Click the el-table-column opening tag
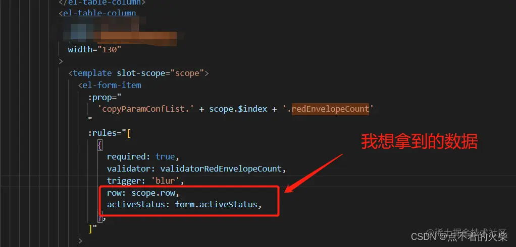The width and height of the screenshot is (516, 247). (97, 14)
